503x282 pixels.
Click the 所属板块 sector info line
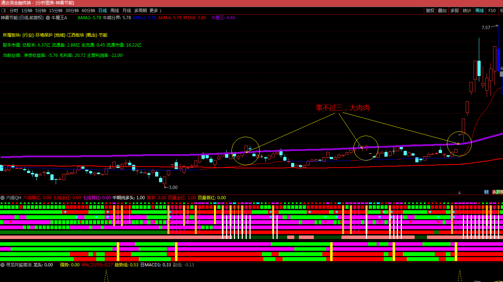pos(55,35)
